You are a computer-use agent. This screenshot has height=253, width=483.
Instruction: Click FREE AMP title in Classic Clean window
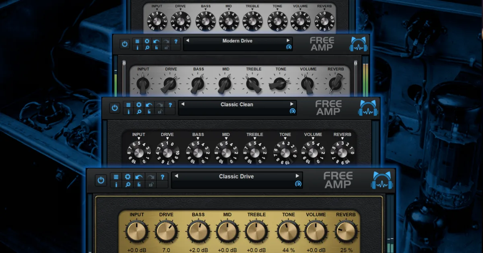[329, 108]
